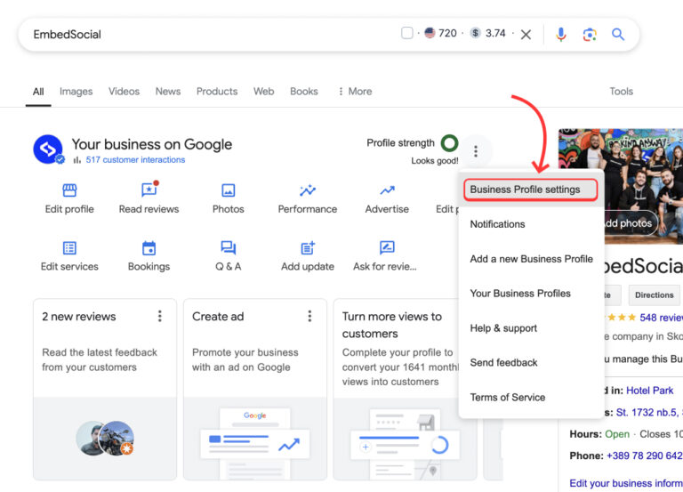The height and width of the screenshot is (492, 683).
Task: Click the St. 1732 nb.5 address link
Action: [649, 412]
